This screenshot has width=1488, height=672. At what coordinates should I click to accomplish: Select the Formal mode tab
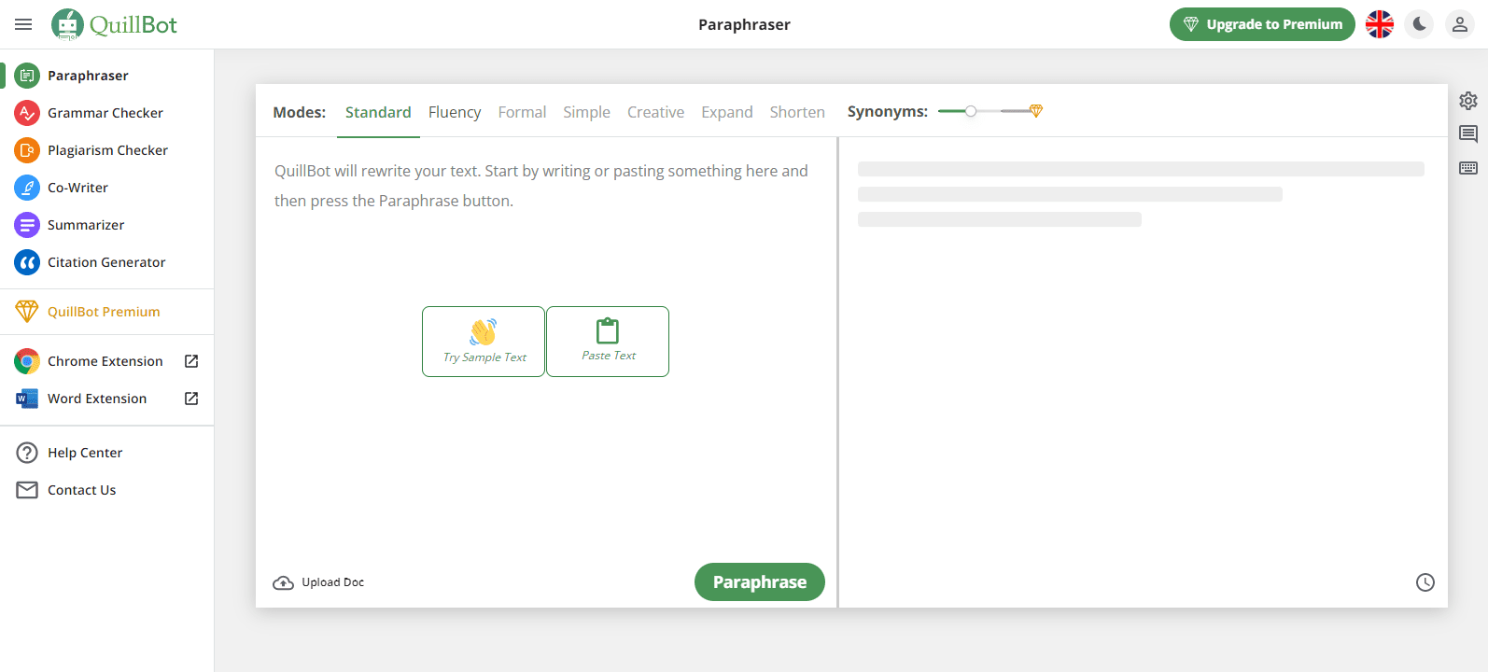(522, 112)
